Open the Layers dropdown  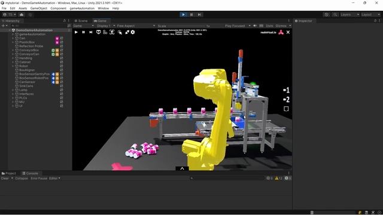click(x=349, y=14)
